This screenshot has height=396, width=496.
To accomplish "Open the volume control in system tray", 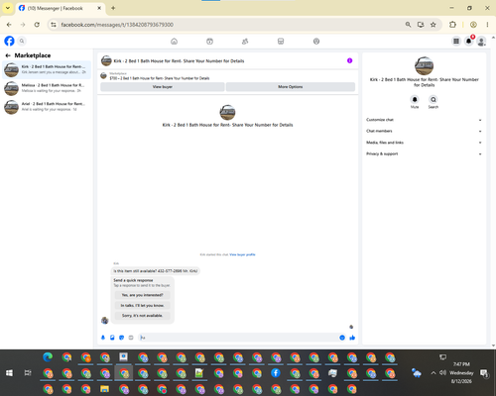I will (x=442, y=373).
